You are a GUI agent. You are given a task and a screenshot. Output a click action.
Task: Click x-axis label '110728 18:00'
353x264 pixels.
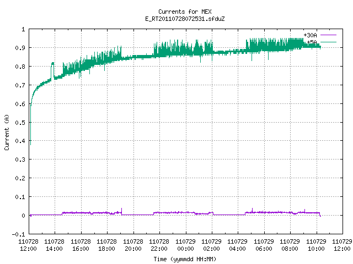coord(106,245)
